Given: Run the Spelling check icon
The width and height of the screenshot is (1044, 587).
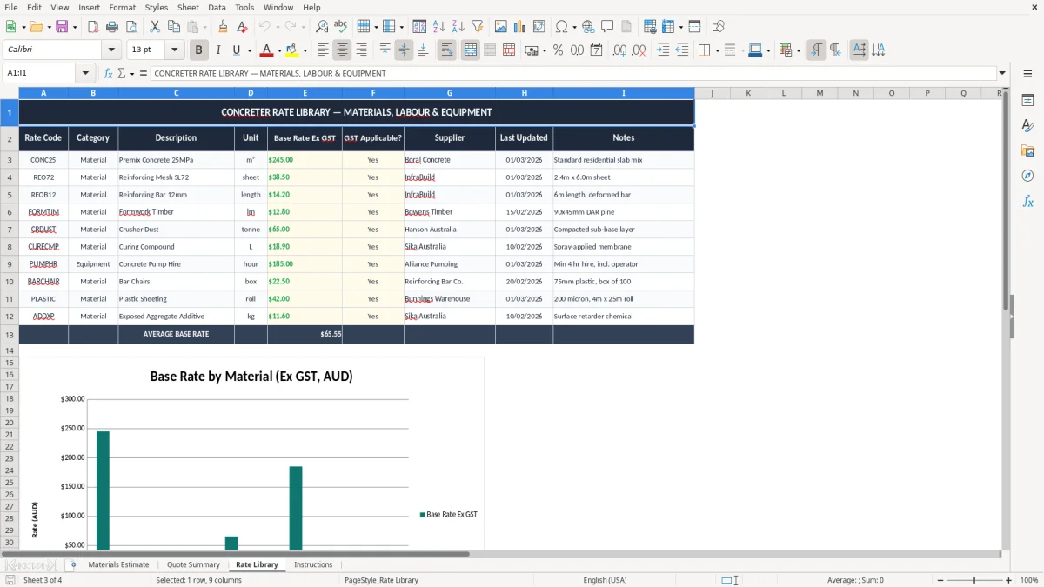Looking at the screenshot, I should (341, 27).
